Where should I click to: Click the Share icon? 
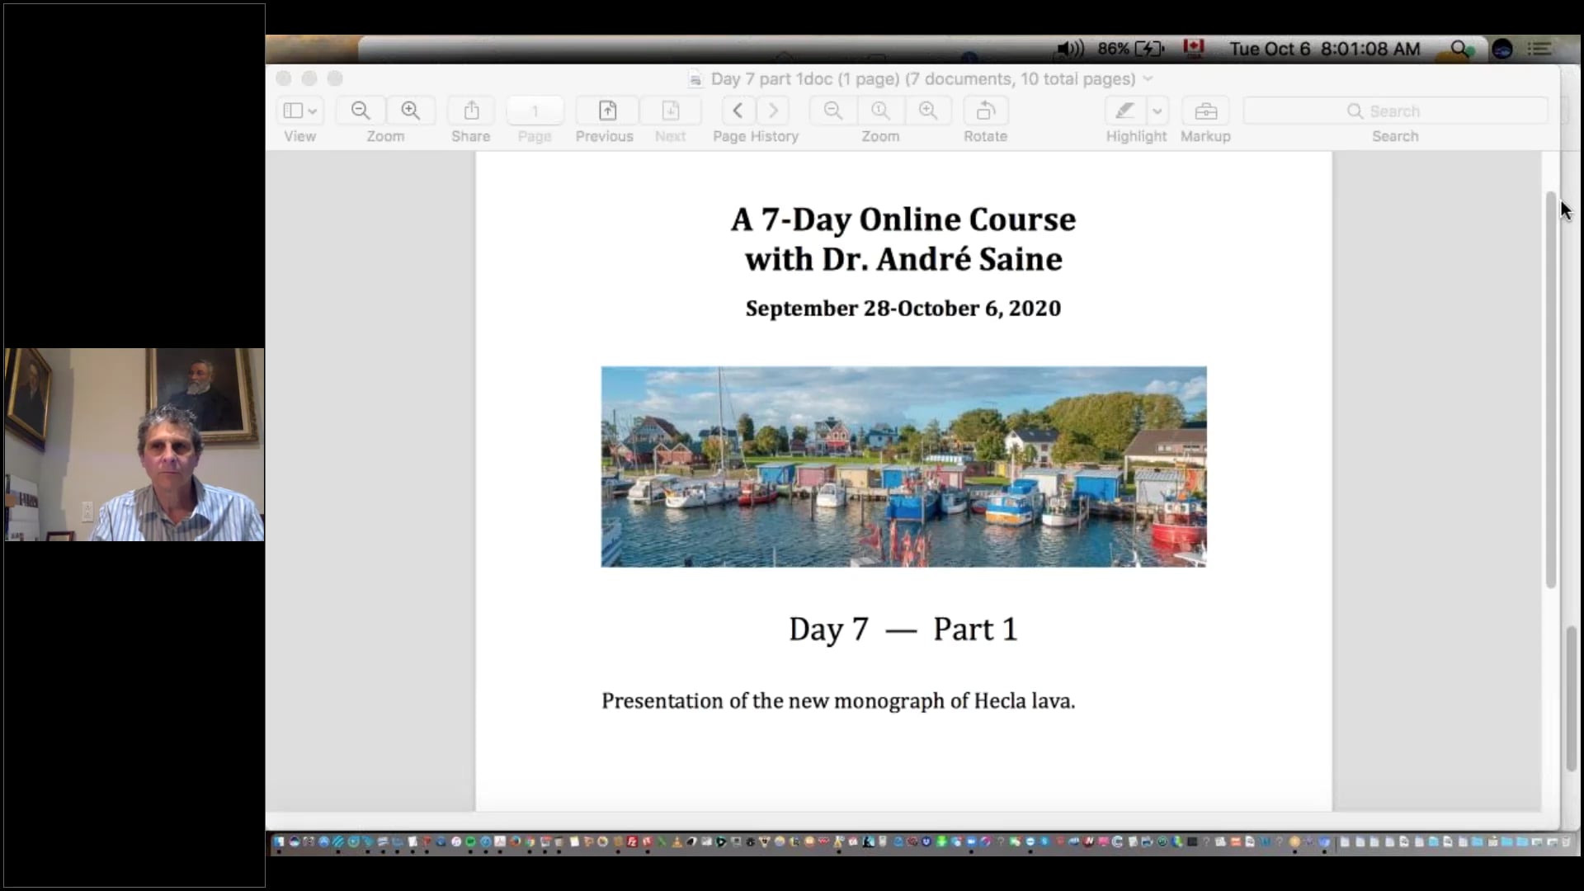(x=469, y=111)
